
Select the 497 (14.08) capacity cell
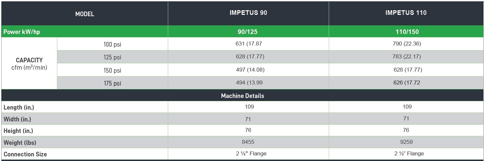coord(248,70)
